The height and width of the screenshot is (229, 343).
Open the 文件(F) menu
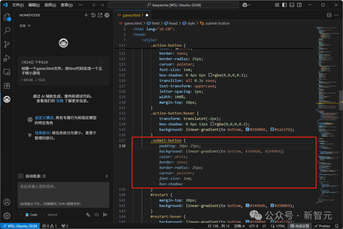[x=18, y=5]
